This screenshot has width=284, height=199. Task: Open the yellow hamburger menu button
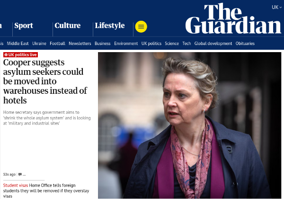coord(141,27)
